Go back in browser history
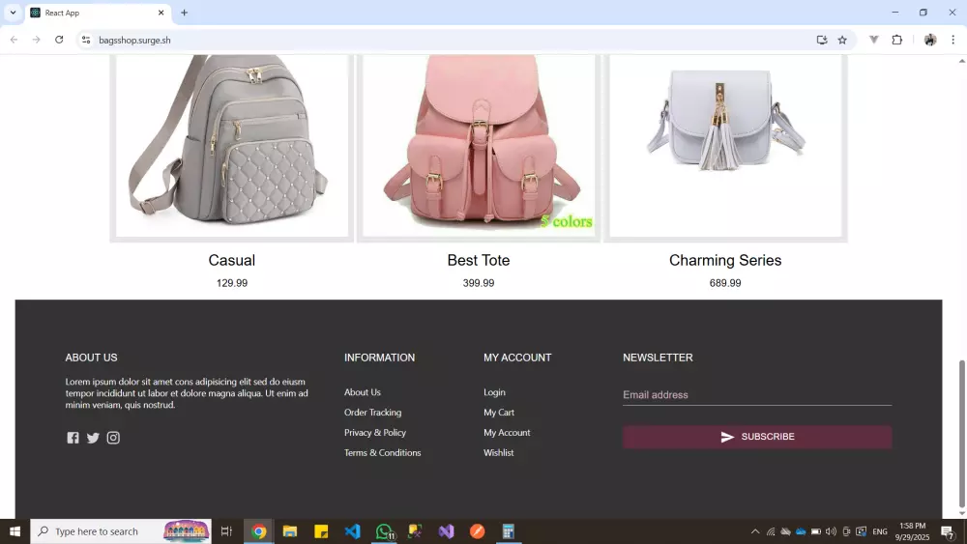The width and height of the screenshot is (967, 544). point(14,40)
